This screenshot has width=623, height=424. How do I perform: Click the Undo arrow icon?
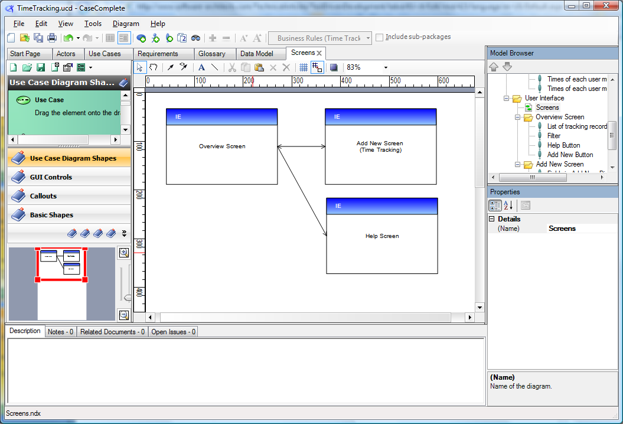click(69, 38)
